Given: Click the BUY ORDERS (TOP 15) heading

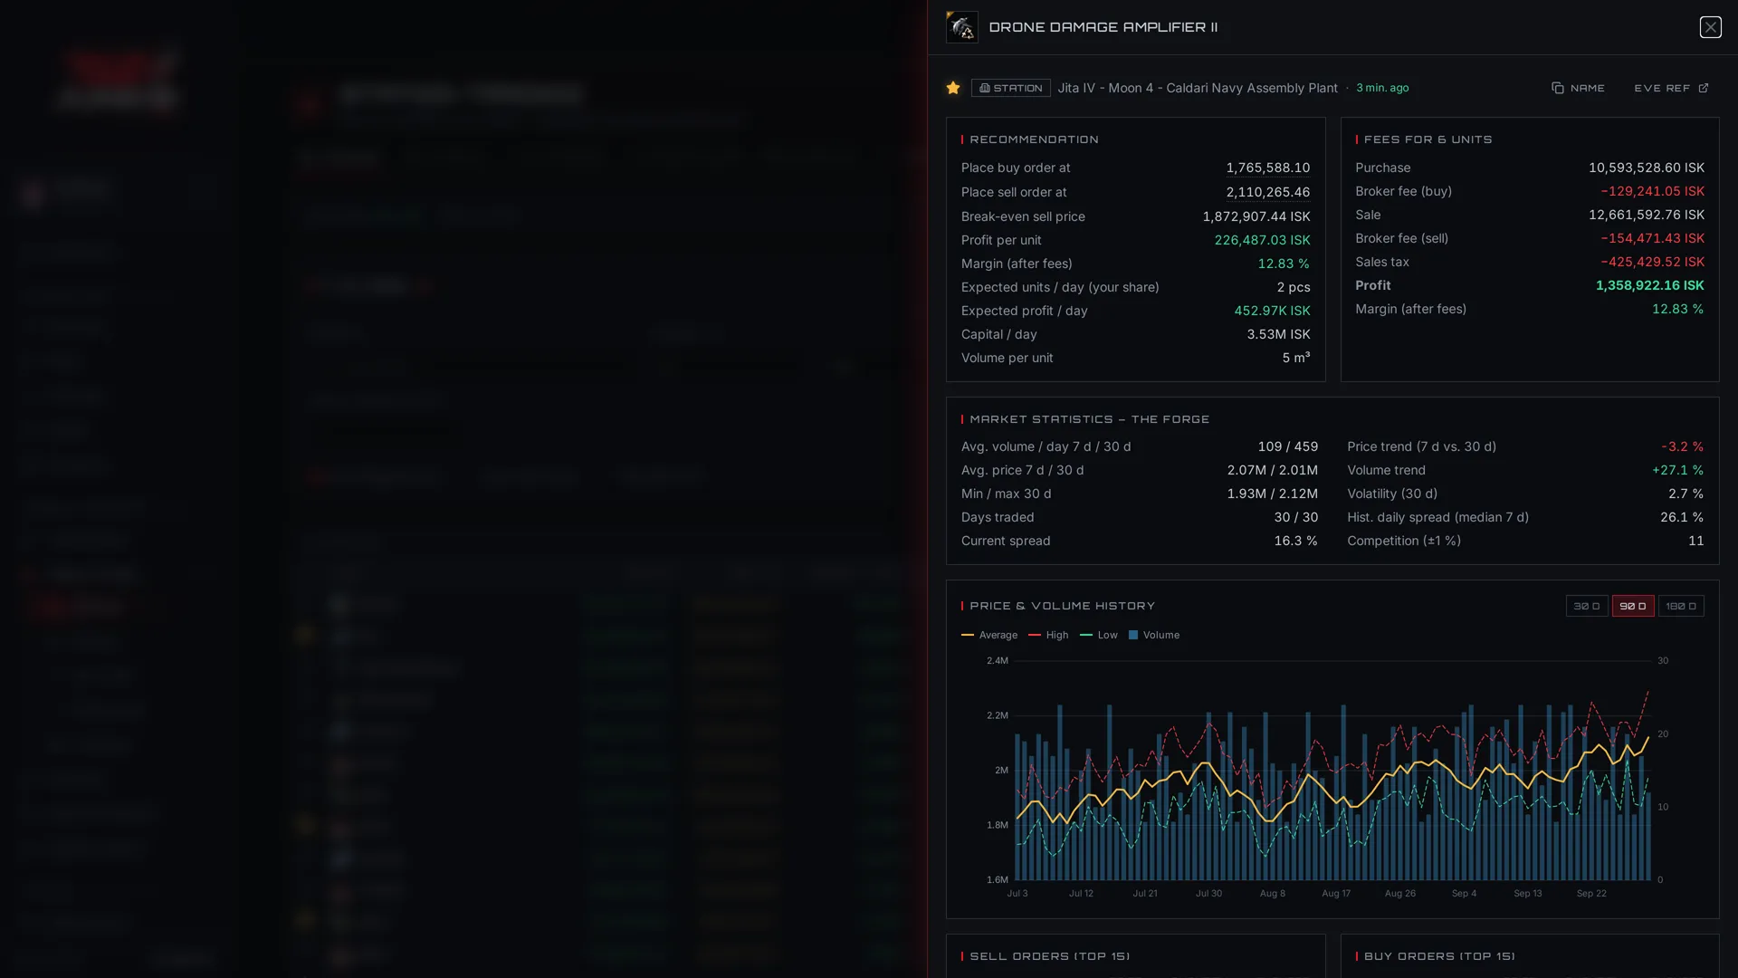Looking at the screenshot, I should click(x=1439, y=956).
